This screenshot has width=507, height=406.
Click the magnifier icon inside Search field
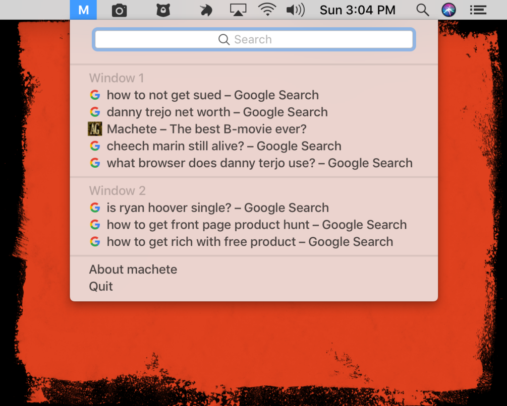224,39
